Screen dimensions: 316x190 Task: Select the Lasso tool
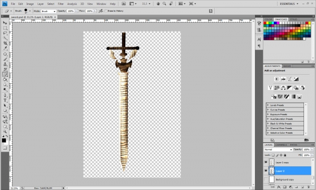[5, 33]
